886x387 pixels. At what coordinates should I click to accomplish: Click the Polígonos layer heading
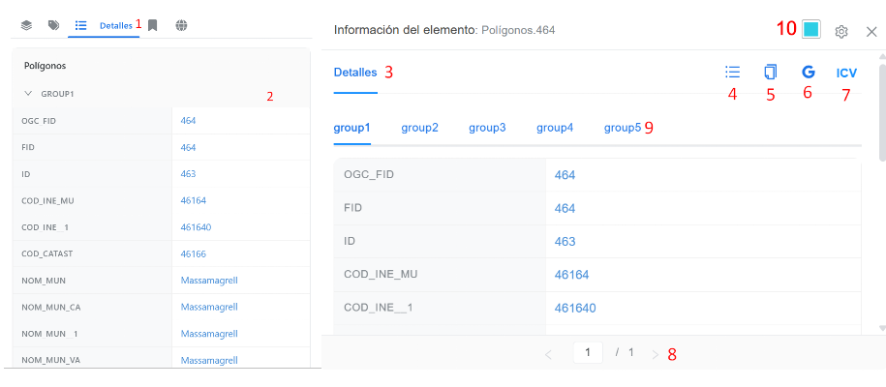click(x=46, y=66)
